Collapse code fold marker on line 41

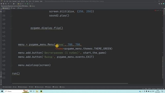click(11, 28)
